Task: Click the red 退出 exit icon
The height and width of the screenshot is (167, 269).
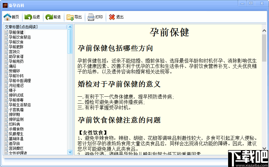Action: tap(112, 17)
